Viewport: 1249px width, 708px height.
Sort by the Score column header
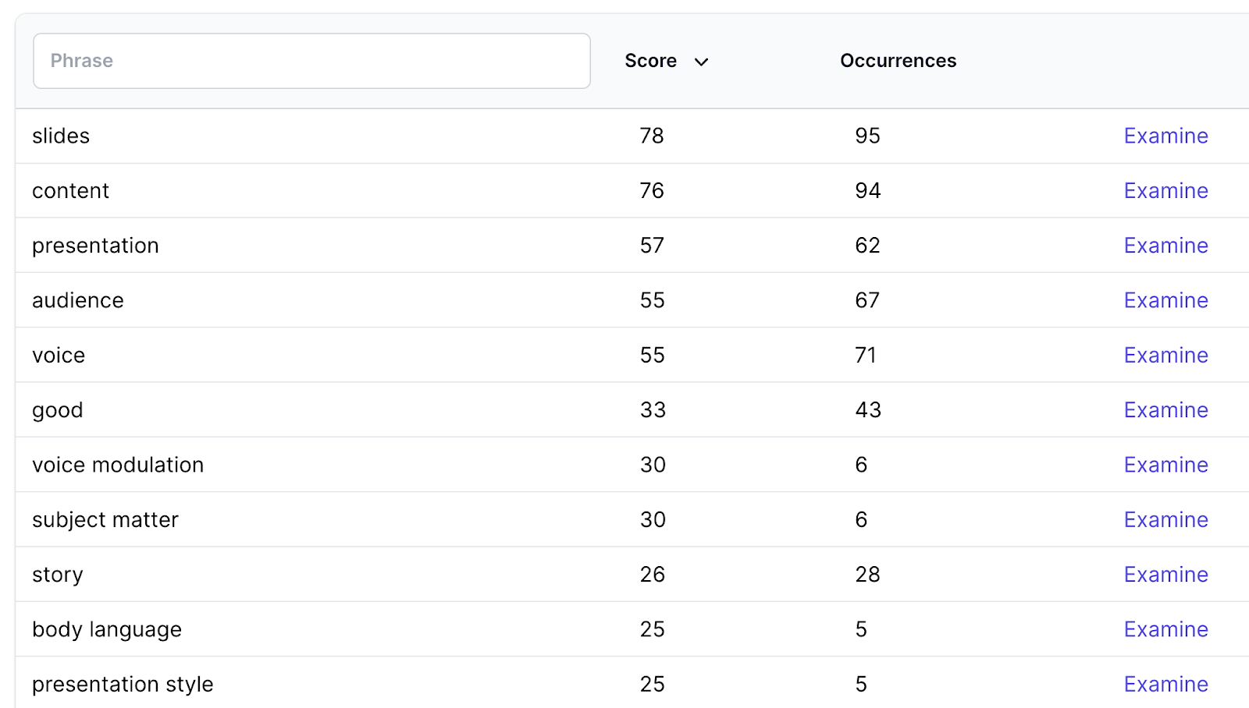[x=650, y=61]
